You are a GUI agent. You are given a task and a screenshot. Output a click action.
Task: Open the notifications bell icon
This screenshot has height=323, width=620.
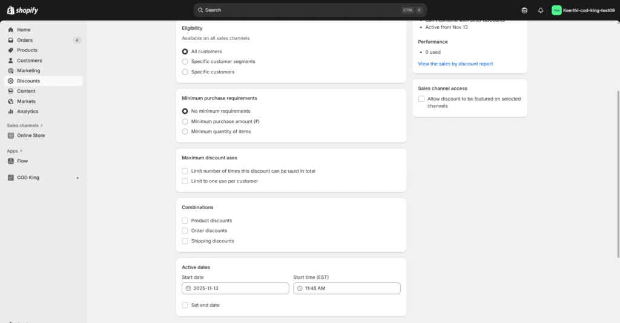[540, 10]
